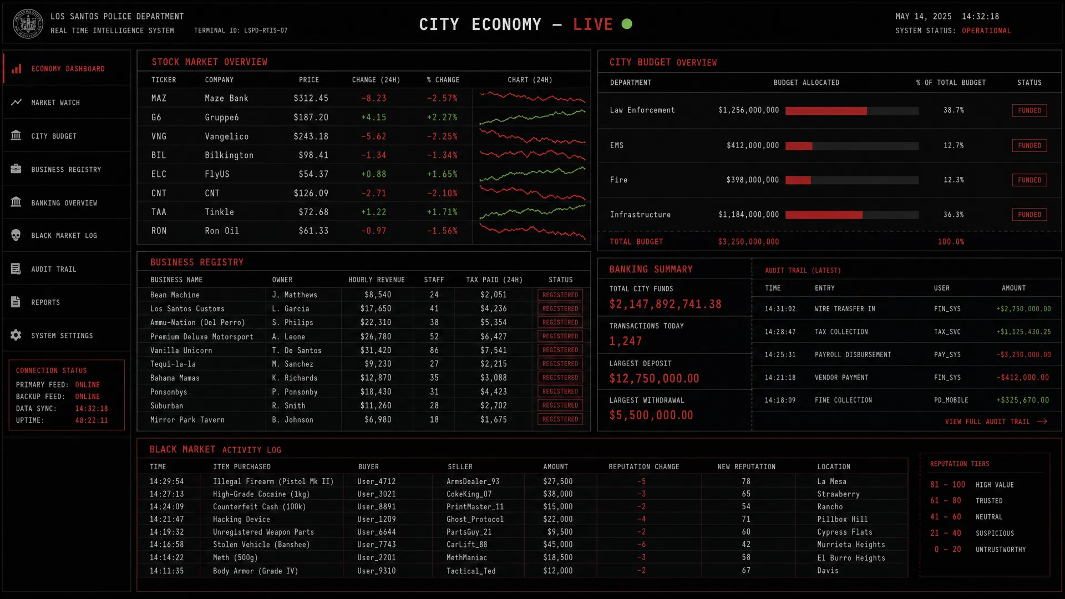Click the Infrastructure FUNDED badge
1065x599 pixels.
[x=1029, y=215]
